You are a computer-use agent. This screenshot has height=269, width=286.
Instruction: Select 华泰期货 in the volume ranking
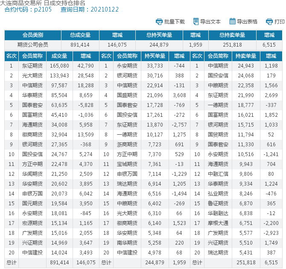point(32,95)
